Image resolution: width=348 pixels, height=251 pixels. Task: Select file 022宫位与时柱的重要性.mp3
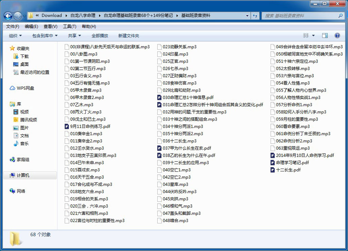(x=94, y=221)
